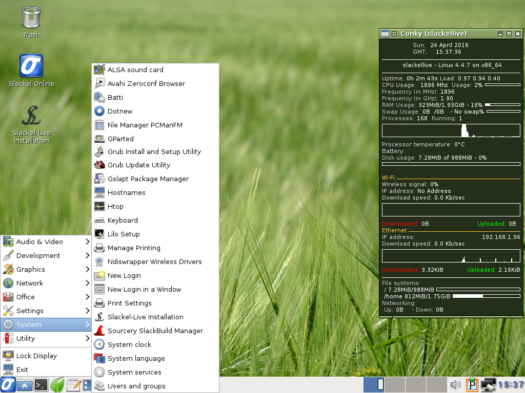Close the Conky window
The image size is (525, 393).
(518, 34)
